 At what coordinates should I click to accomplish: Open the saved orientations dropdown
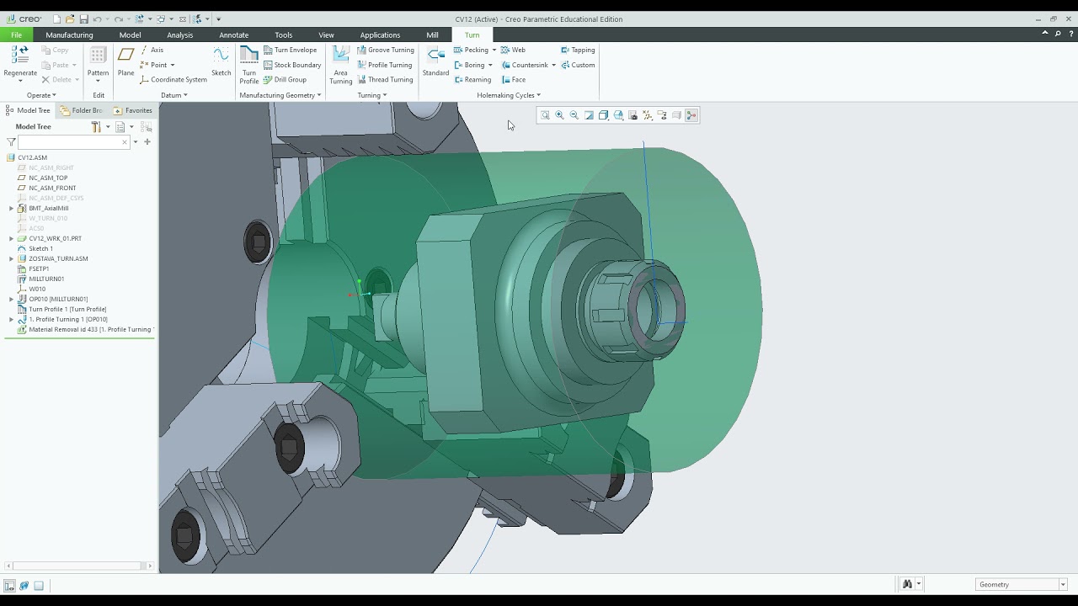click(x=618, y=115)
